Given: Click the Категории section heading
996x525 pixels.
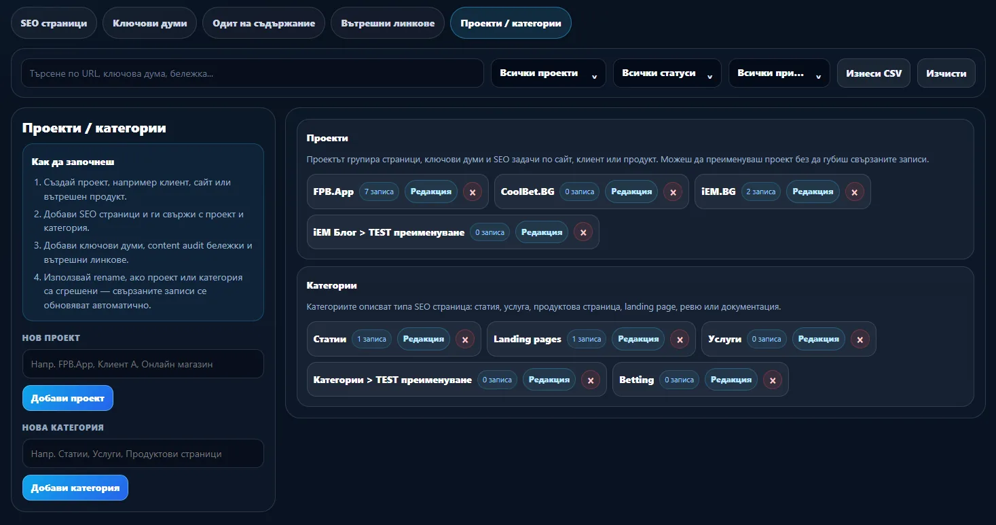Looking at the screenshot, I should (332, 285).
